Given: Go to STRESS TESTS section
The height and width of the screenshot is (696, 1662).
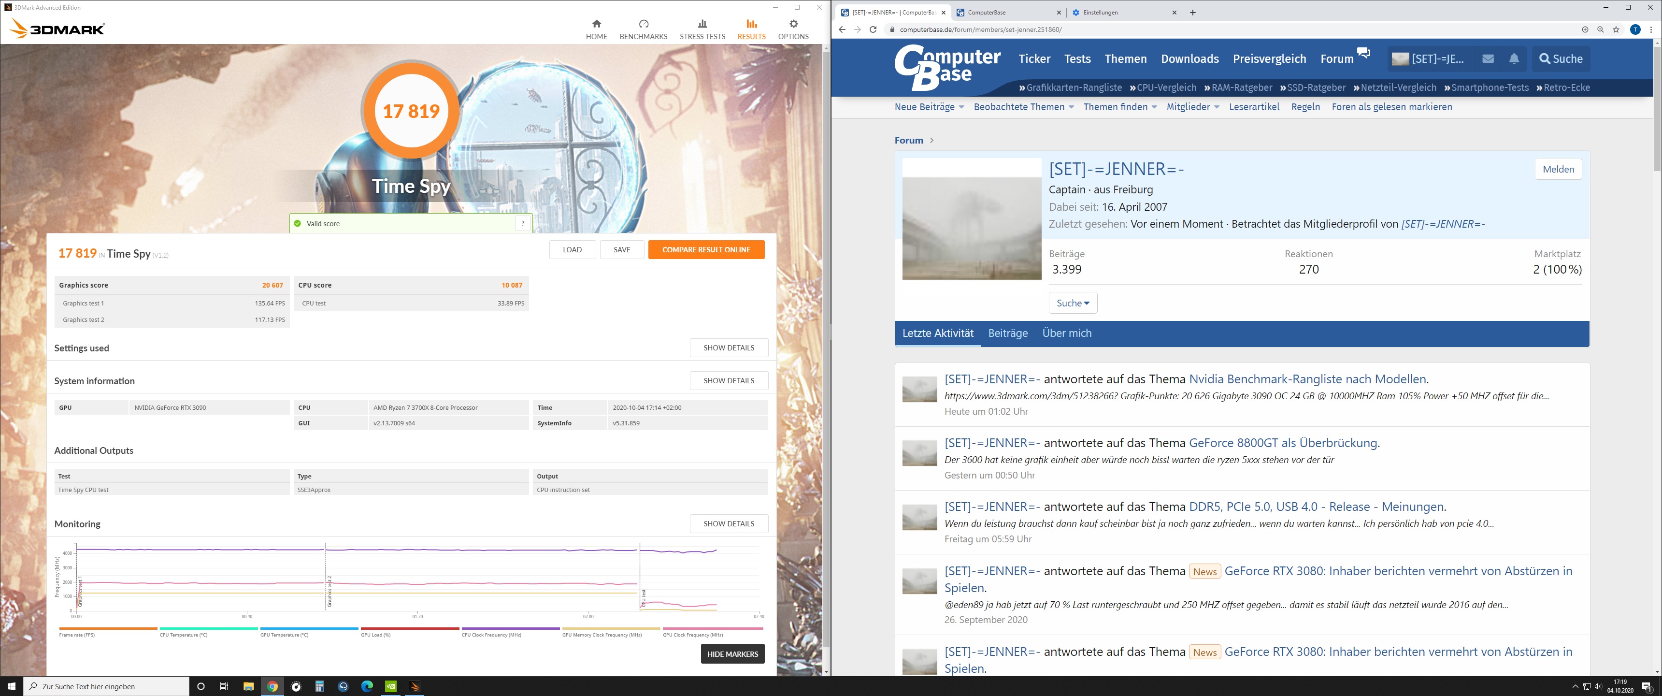Looking at the screenshot, I should click(x=702, y=29).
